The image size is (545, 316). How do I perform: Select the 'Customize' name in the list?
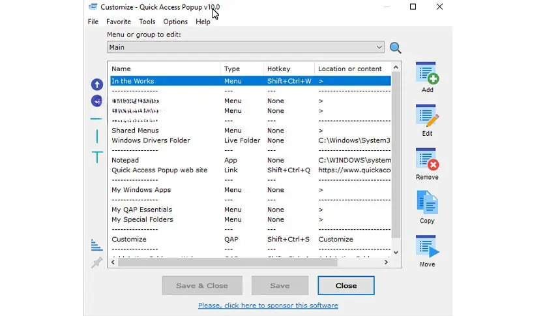pos(129,239)
